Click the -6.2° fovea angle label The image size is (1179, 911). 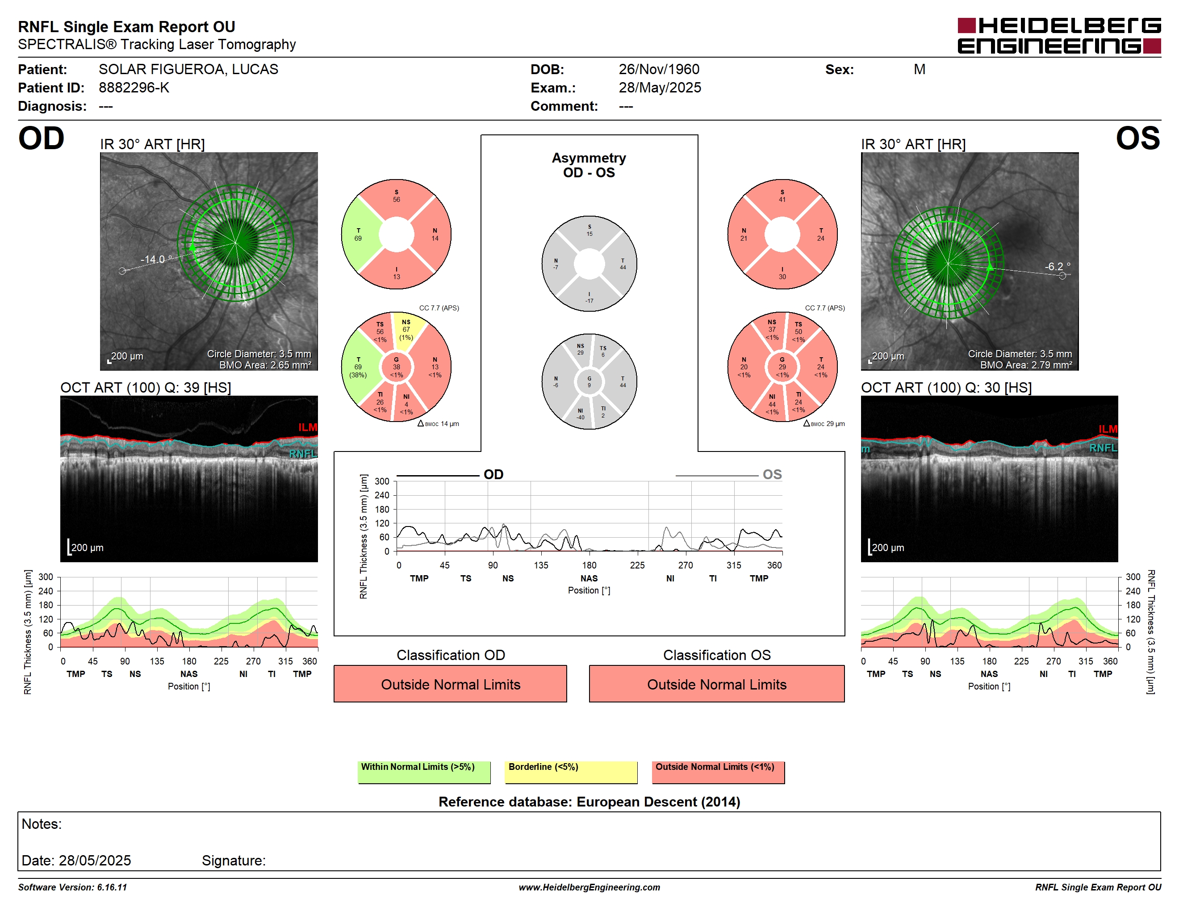[1057, 267]
